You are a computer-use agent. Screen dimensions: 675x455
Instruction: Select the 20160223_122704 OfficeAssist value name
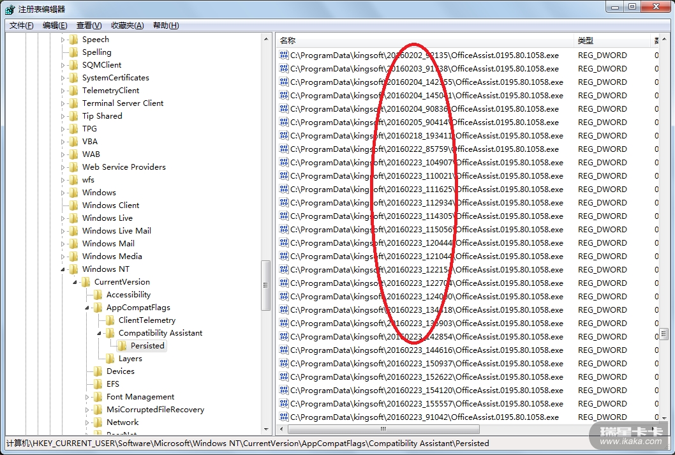coord(427,283)
